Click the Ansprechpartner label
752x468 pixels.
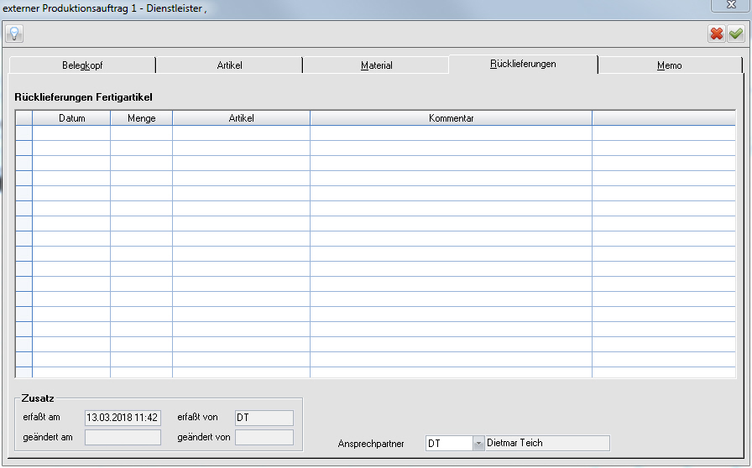click(371, 444)
